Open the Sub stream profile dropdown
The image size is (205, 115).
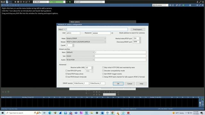pyautogui.click(x=80, y=56)
